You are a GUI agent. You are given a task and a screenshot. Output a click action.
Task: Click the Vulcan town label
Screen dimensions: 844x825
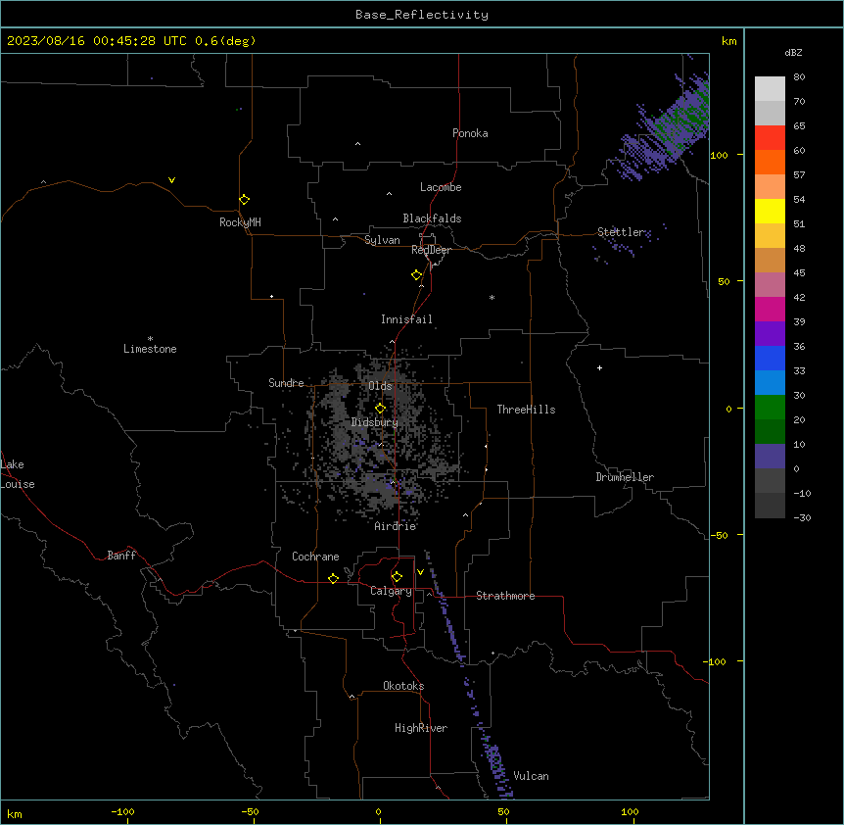[532, 776]
